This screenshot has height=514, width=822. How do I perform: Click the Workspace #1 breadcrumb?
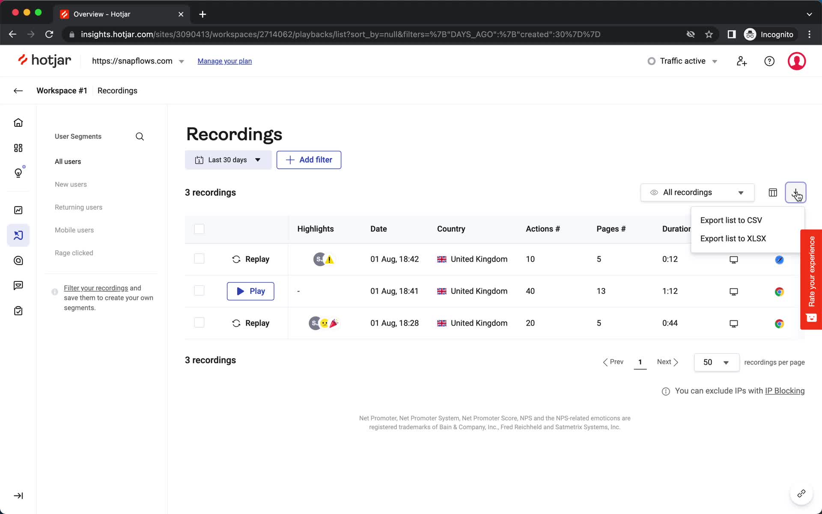(62, 90)
